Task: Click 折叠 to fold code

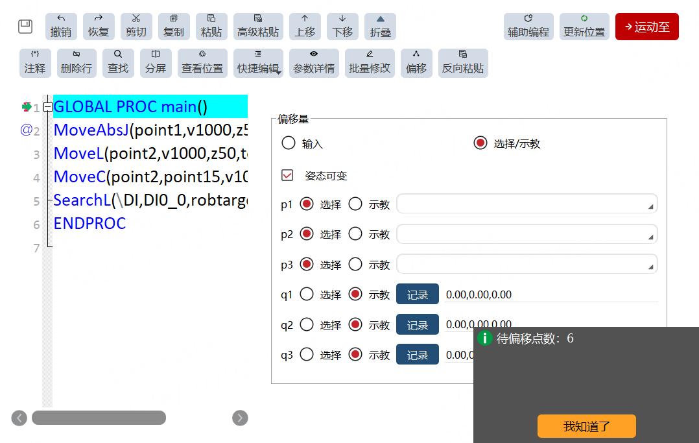Action: pyautogui.click(x=380, y=27)
